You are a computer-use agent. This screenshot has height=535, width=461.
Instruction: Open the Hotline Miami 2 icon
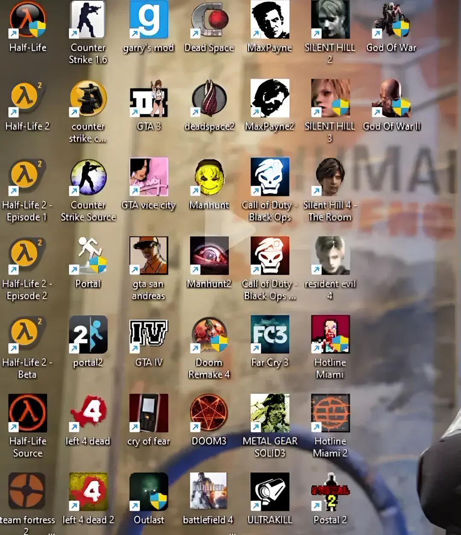pyautogui.click(x=330, y=413)
